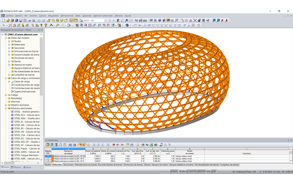The image size is (293, 183).
Task: Toggle CARTES mode in status bar
Action: coord(193,171)
